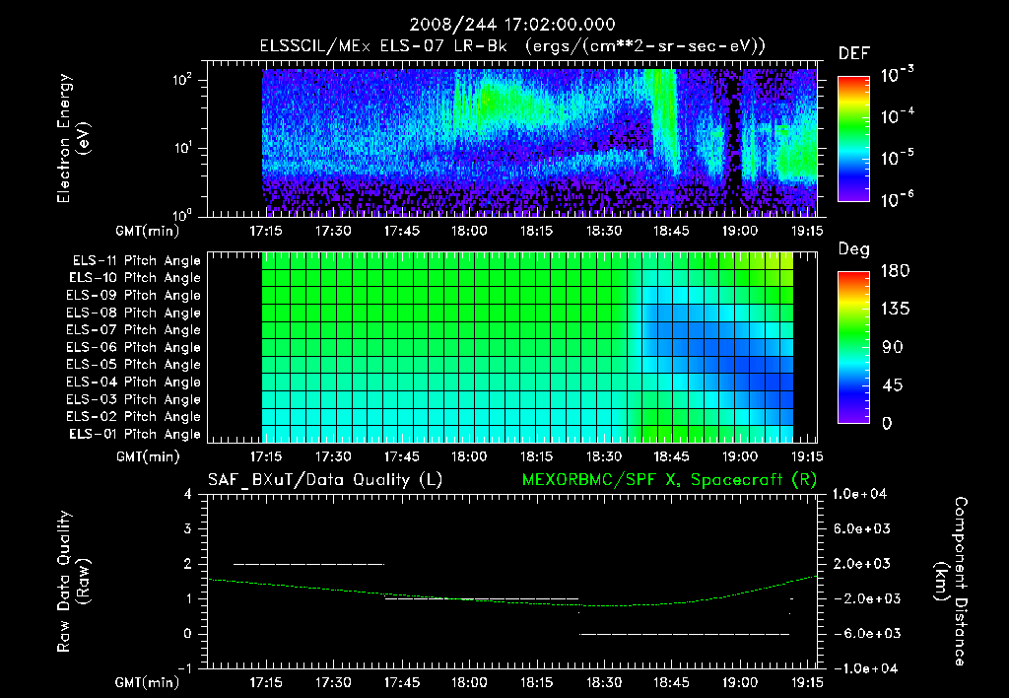This screenshot has height=698, width=1009.
Task: Click the ELS-01 Pitch Angle label
Action: click(x=135, y=435)
